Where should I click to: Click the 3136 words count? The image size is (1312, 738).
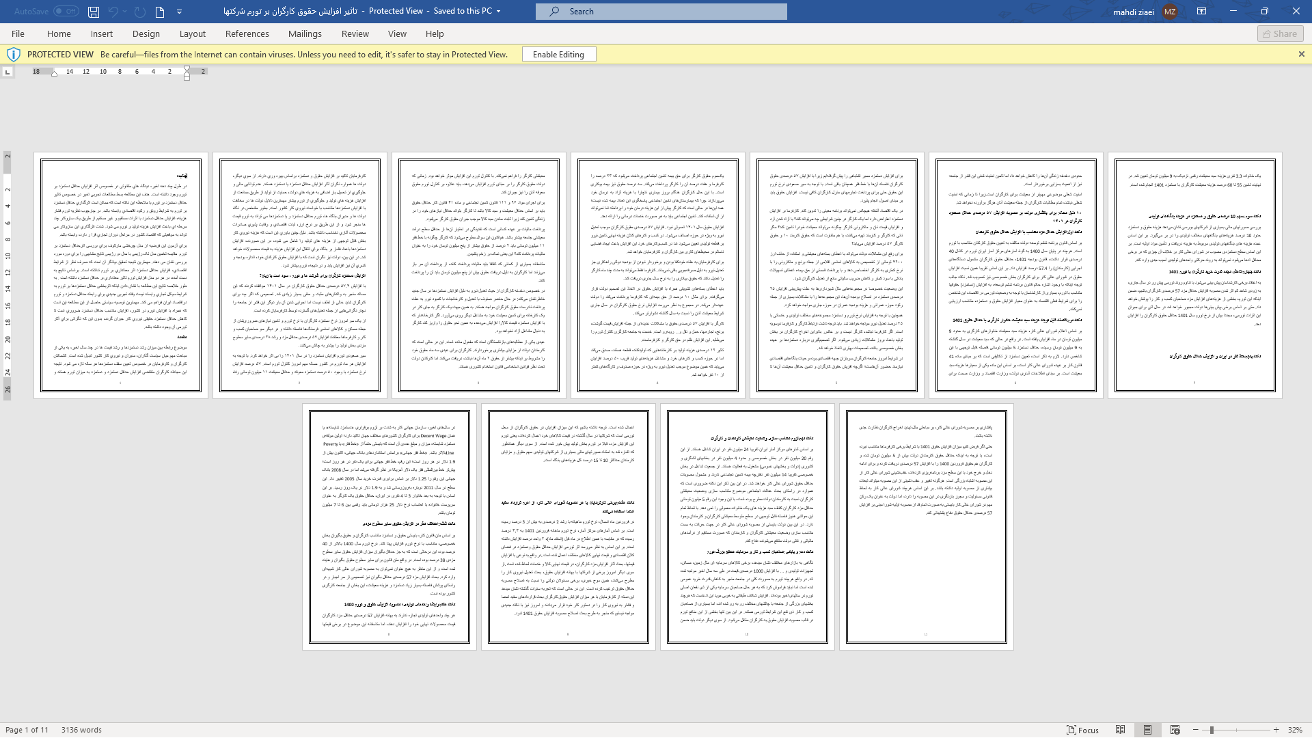point(81,730)
